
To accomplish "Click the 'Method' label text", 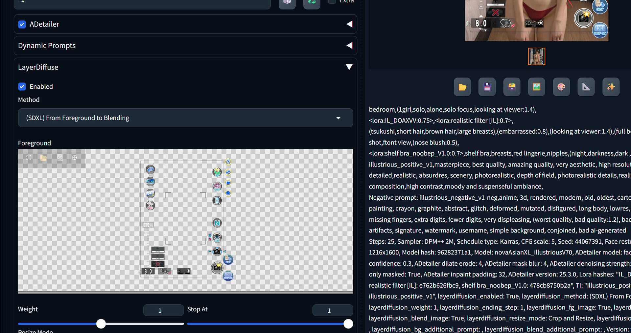I will 29,100.
